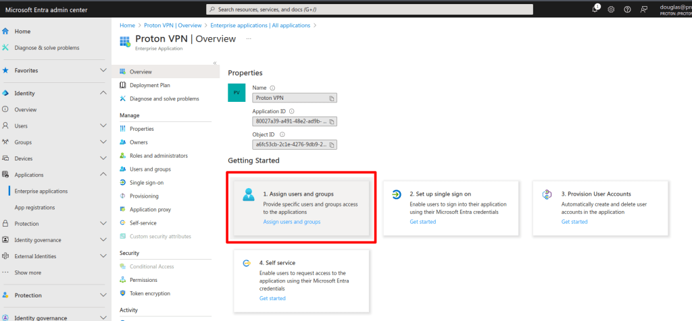The width and height of the screenshot is (692, 321).
Task: Click Deployment Plan book icon
Action: 123,85
